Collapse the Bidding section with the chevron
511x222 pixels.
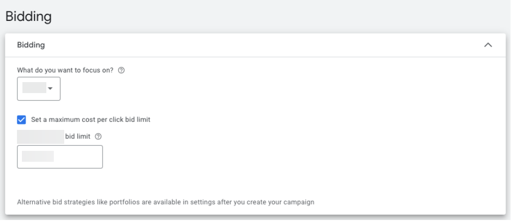coord(488,45)
